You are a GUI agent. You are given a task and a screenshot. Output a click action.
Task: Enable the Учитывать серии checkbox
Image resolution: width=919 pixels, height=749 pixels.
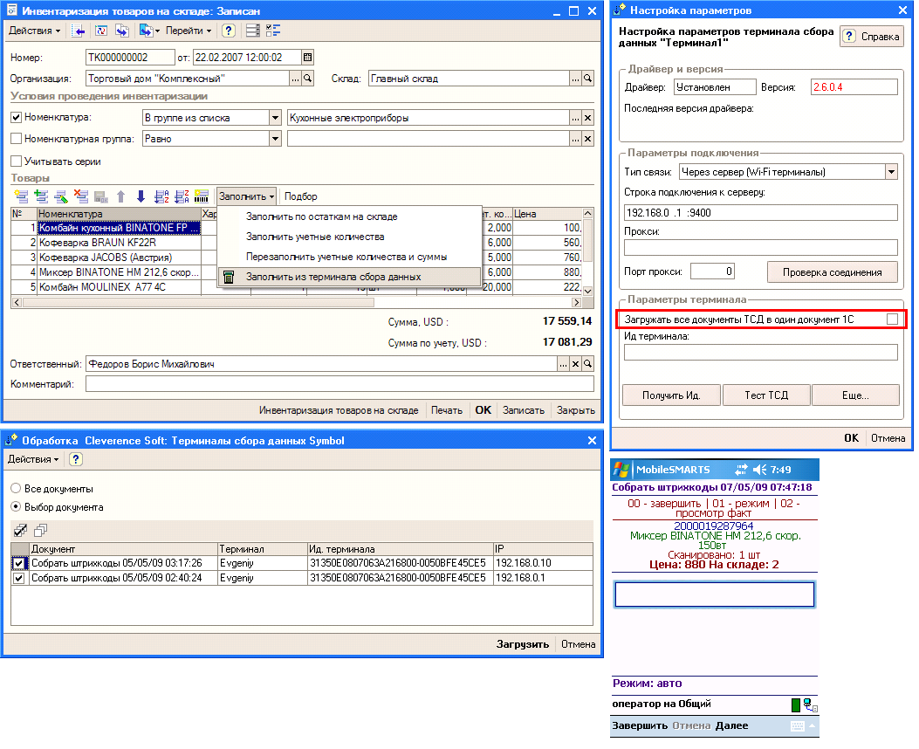coord(16,161)
